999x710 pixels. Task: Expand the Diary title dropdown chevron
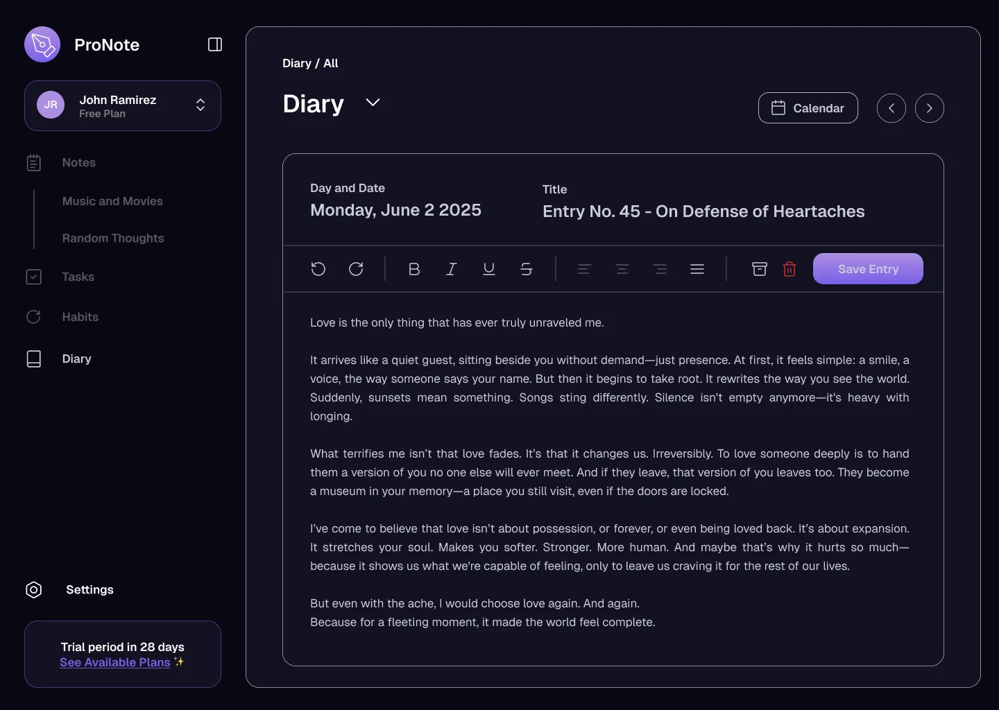click(x=373, y=103)
